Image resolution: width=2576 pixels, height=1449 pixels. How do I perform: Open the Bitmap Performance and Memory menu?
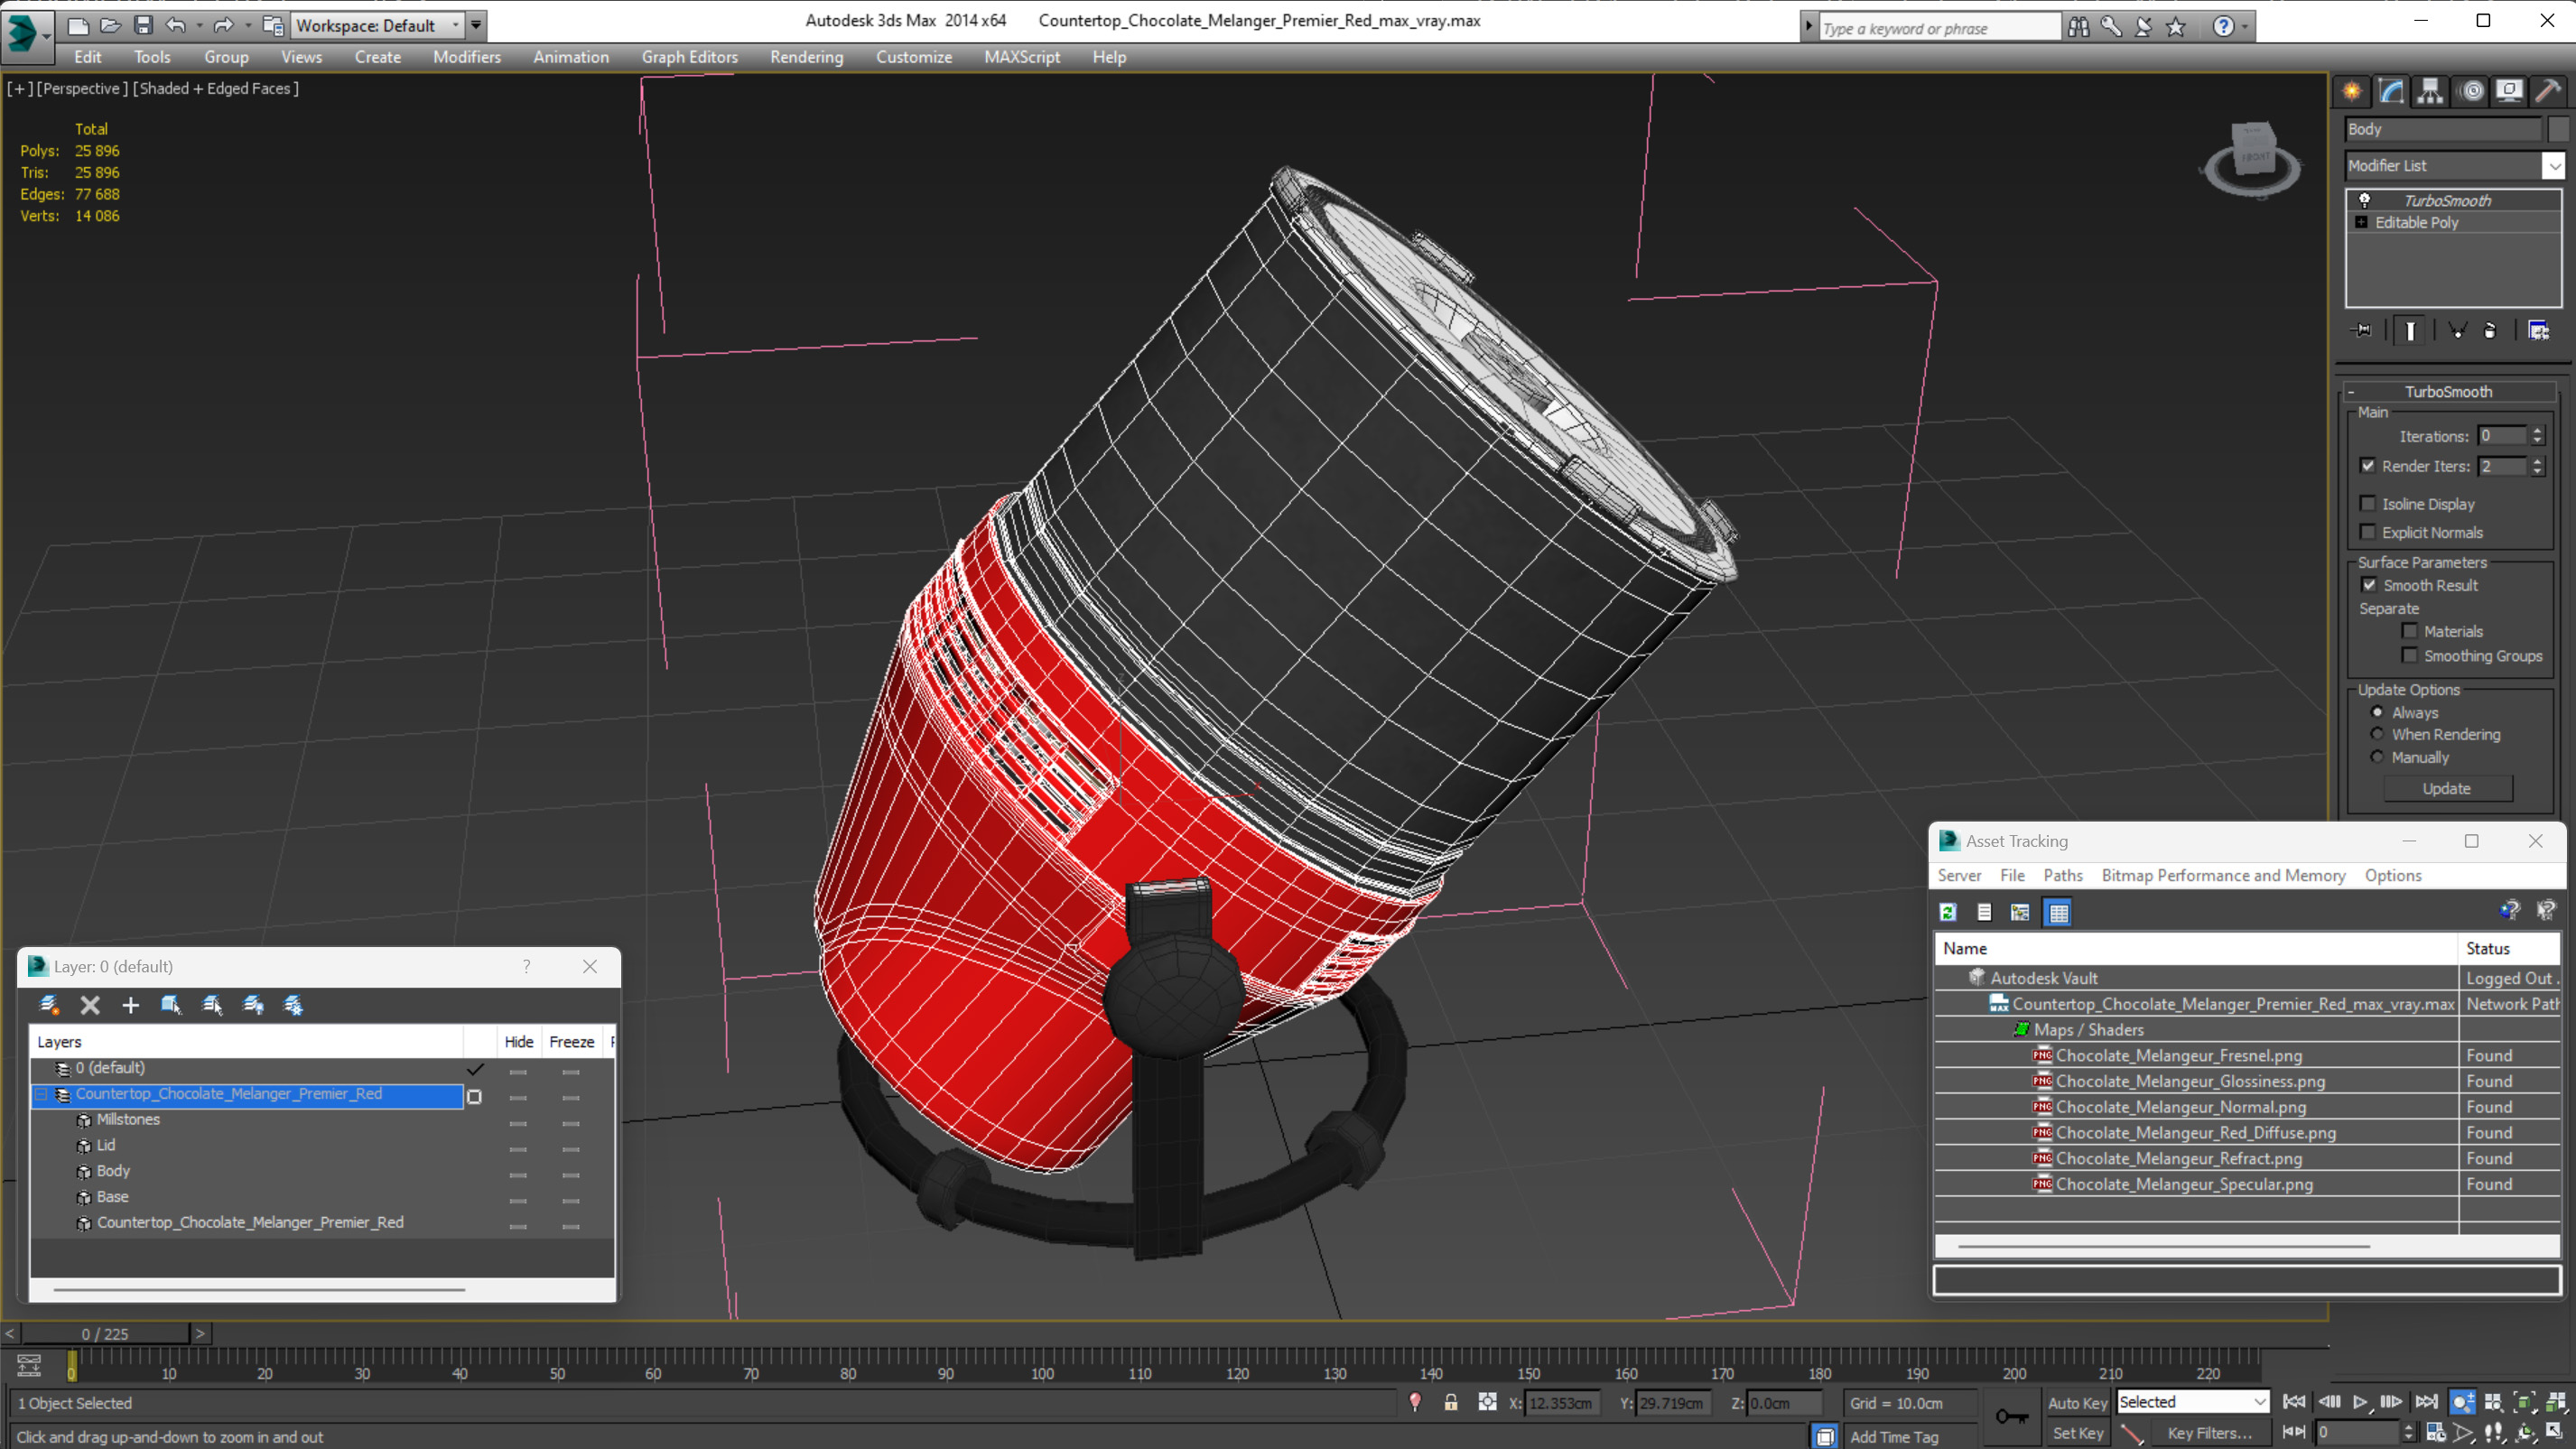pos(2223,875)
